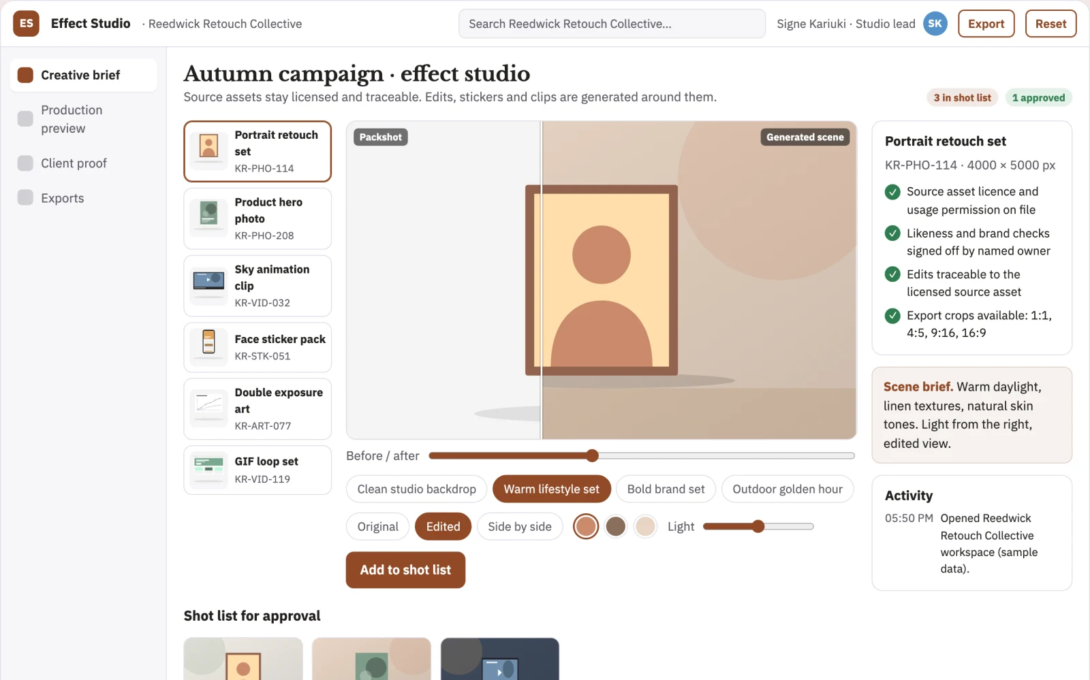
Task: Open the portrait shot list thumbnail
Action: tap(243, 659)
